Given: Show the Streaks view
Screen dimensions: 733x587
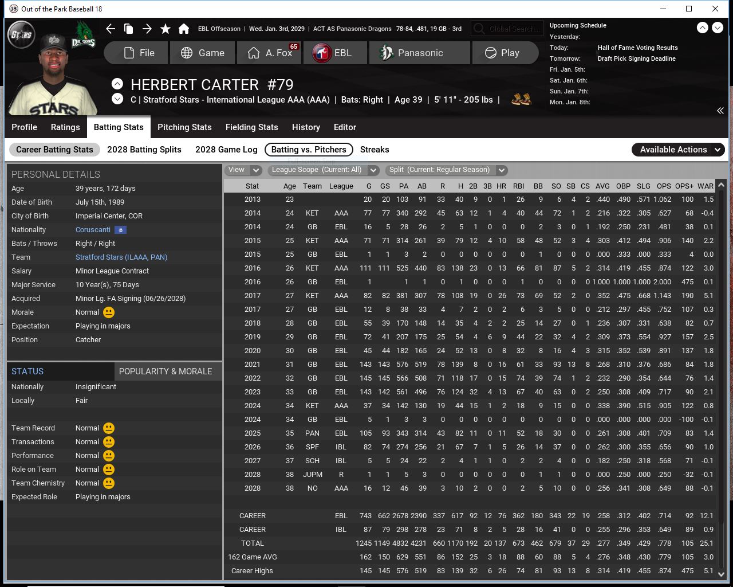Looking at the screenshot, I should pyautogui.click(x=375, y=150).
